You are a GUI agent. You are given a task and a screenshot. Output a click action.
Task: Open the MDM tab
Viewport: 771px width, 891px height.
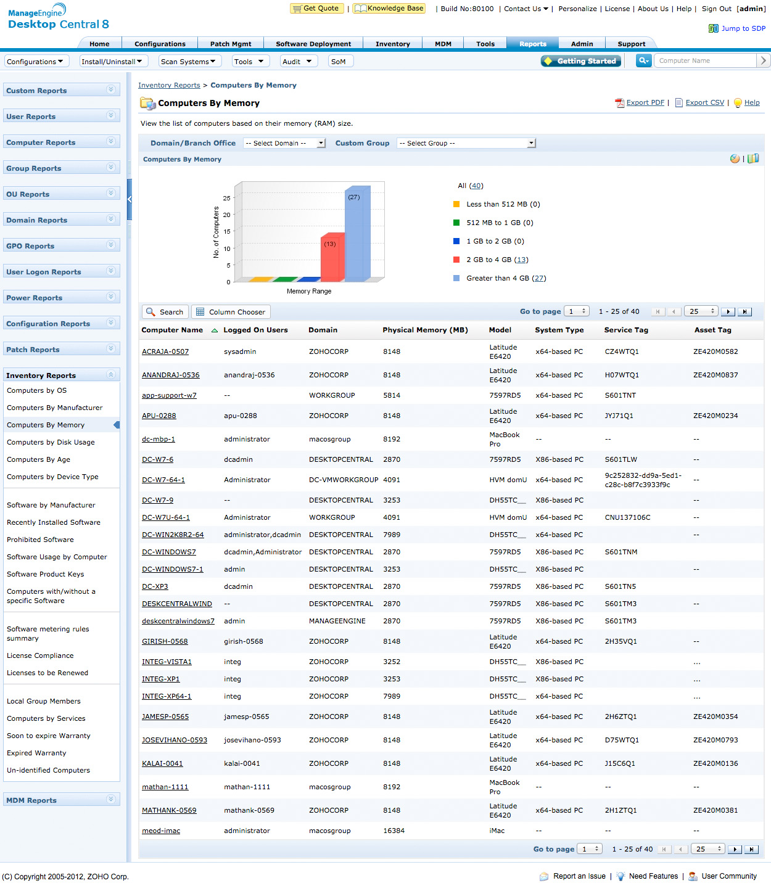tap(443, 44)
